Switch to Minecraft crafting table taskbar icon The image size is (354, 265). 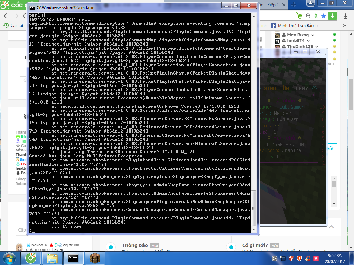(95, 258)
